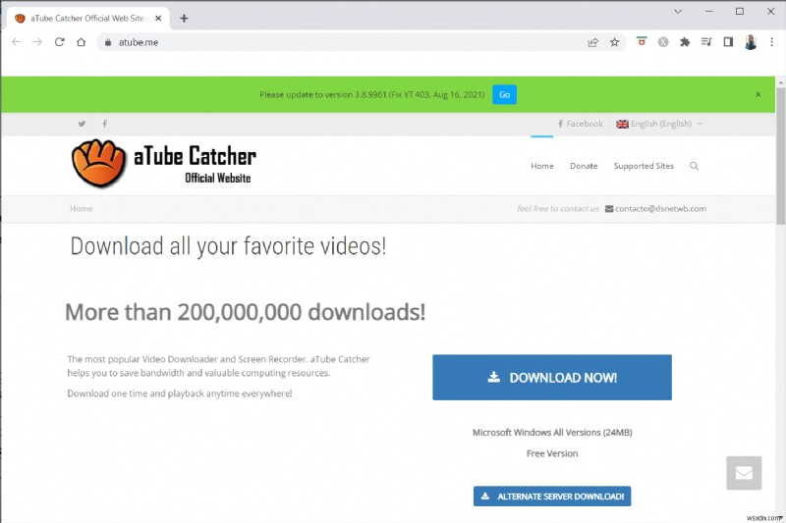
Task: Click the Free Version text
Action: (552, 453)
